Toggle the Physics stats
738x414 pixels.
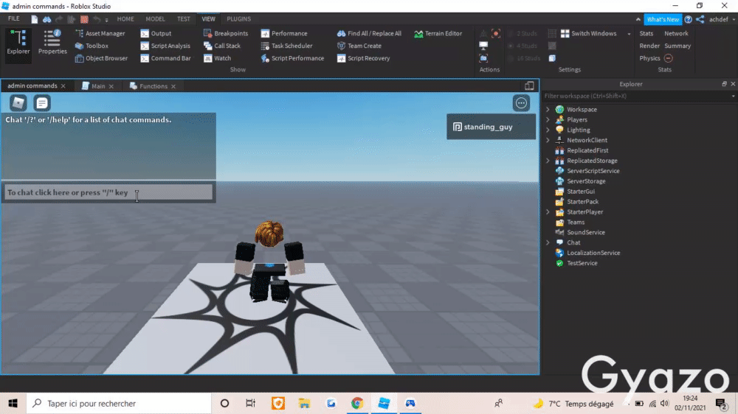[x=649, y=58]
